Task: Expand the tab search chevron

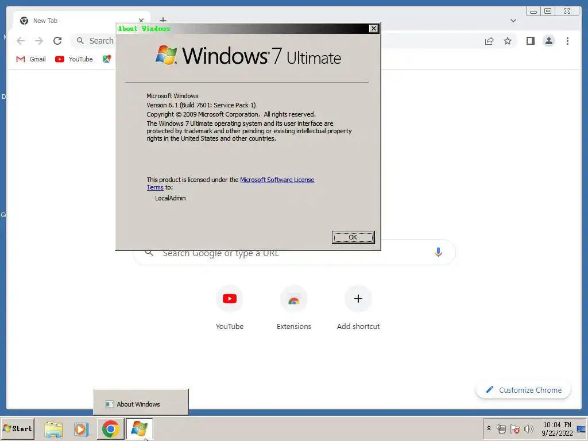Action: point(513,21)
